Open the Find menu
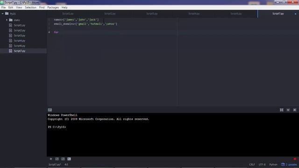 (42, 7)
